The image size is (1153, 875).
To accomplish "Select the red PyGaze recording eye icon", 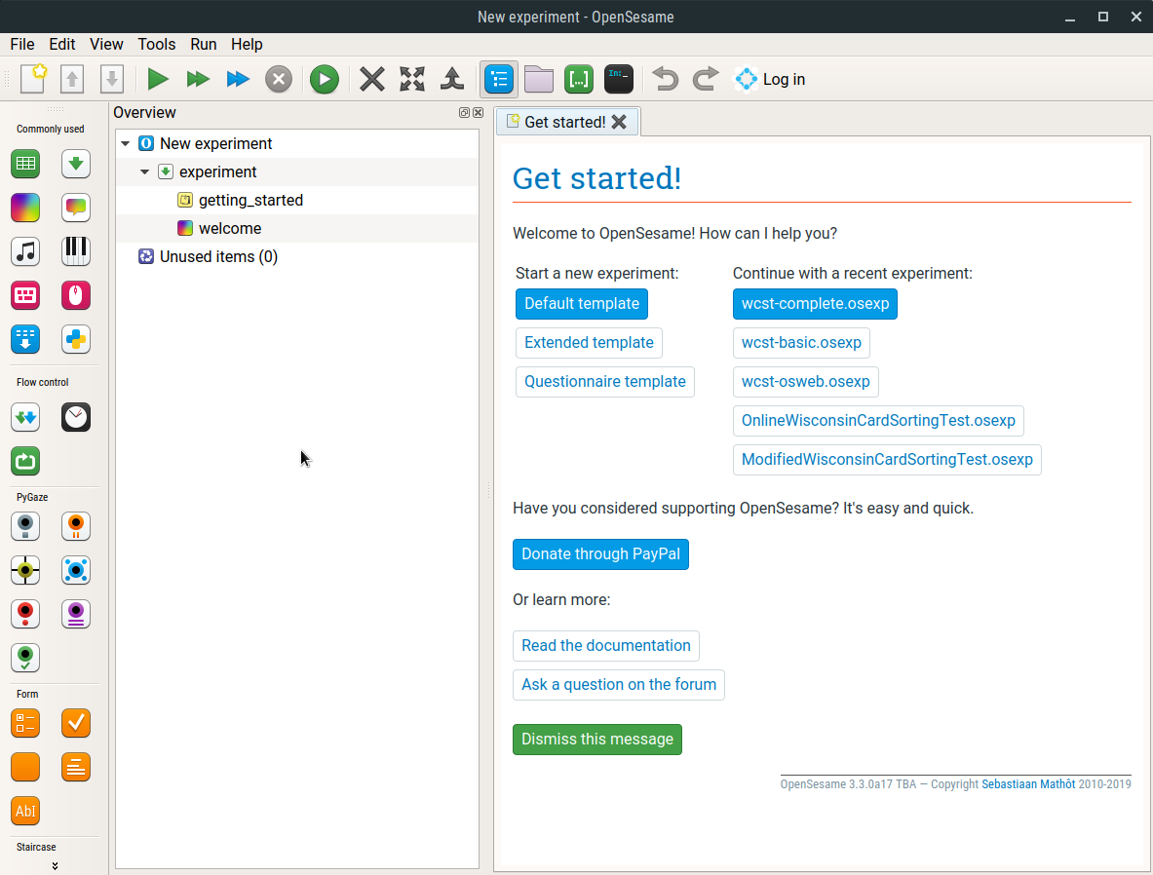I will pos(25,613).
